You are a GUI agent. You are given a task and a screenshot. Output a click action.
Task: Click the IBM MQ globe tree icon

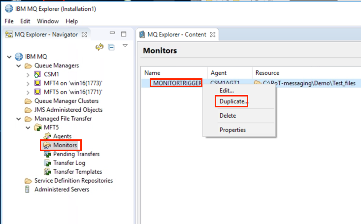[x=19, y=57]
